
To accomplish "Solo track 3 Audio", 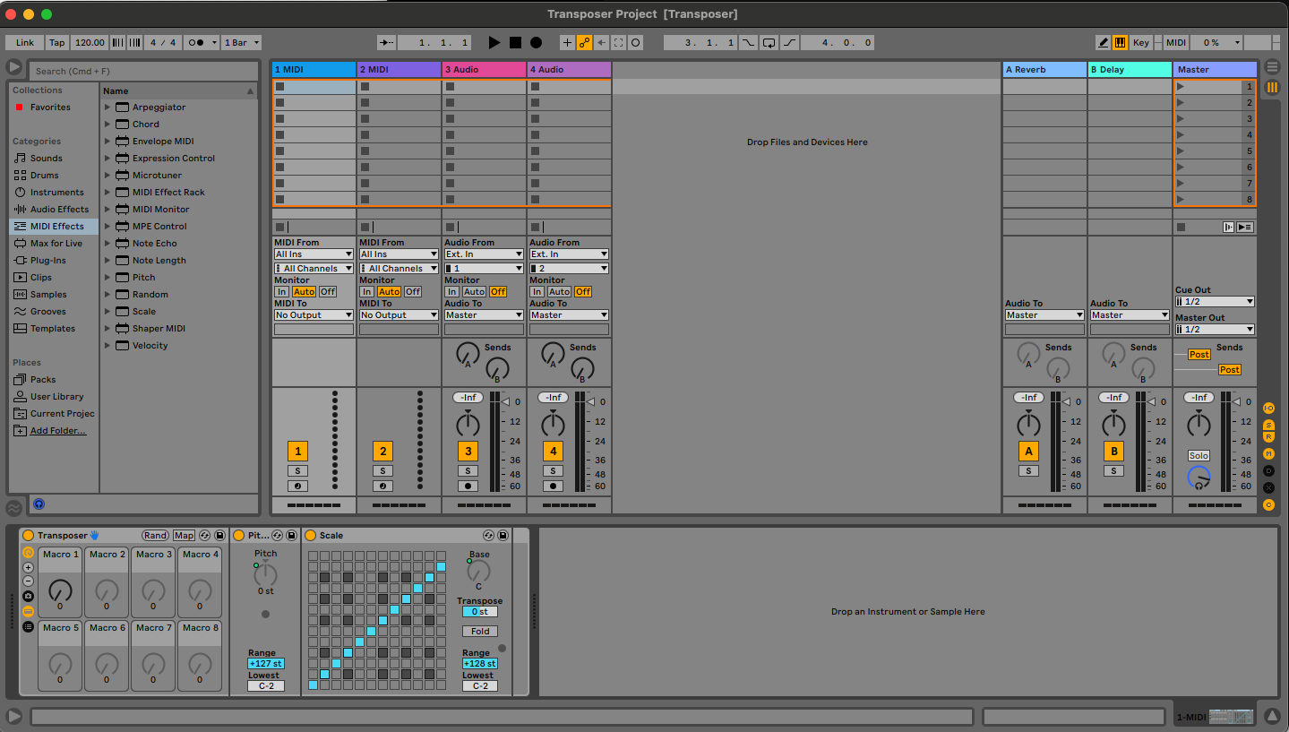I will pyautogui.click(x=468, y=470).
